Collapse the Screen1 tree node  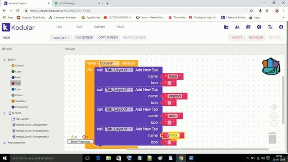point(4,113)
